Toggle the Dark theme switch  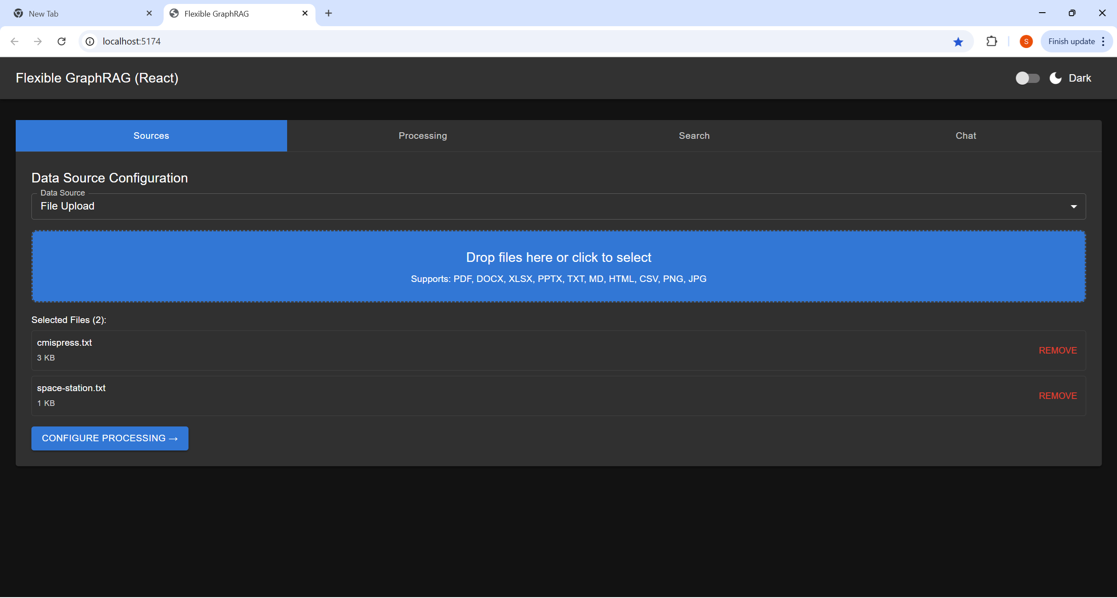[x=1027, y=78]
